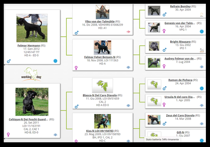Image resolution: width=210 pixels, height=147 pixels.
Task: Open Bright Mousaro link
Action: coord(180,42)
